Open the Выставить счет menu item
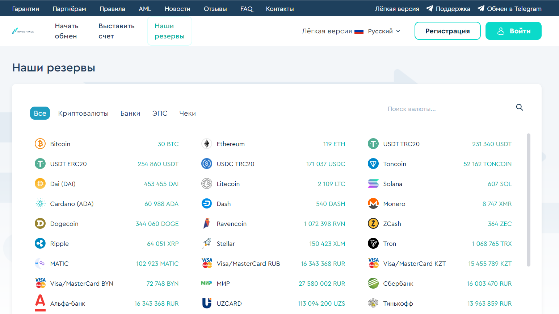Image resolution: width=559 pixels, height=314 pixels. pos(117,31)
